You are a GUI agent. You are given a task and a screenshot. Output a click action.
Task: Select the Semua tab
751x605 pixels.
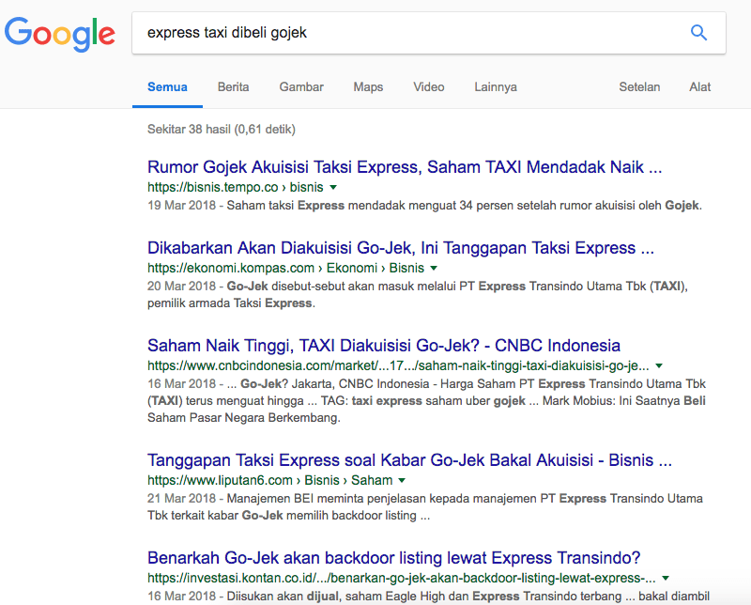coord(167,86)
